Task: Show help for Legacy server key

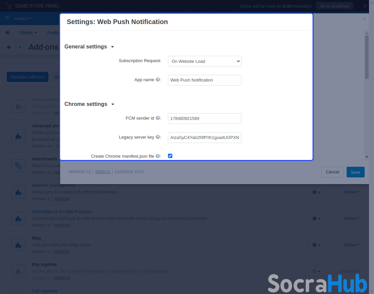Action: click(x=158, y=137)
